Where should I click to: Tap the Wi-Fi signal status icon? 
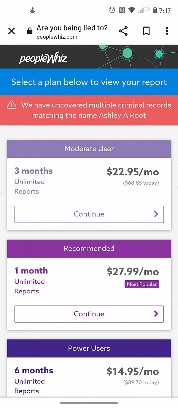coord(132,10)
